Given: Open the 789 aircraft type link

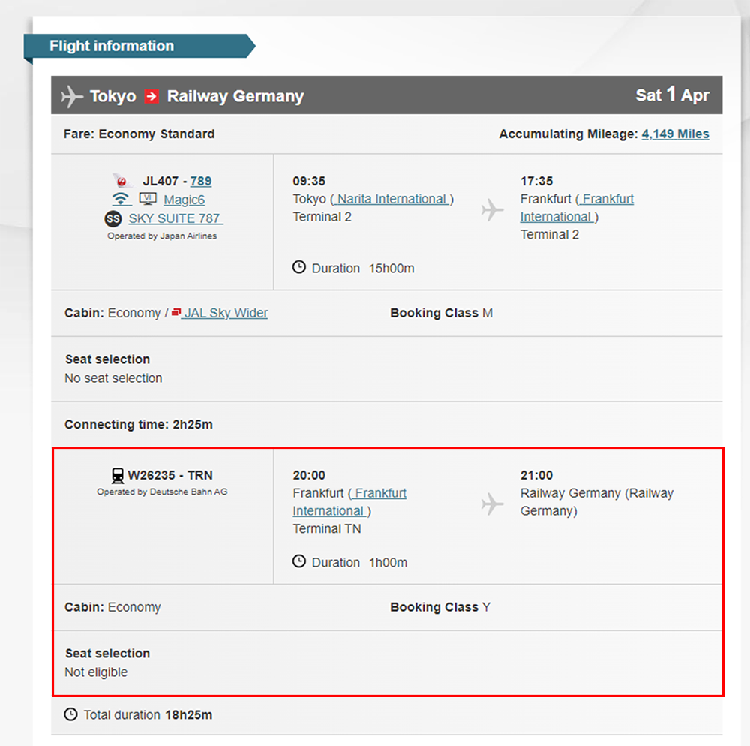Looking at the screenshot, I should click(201, 181).
